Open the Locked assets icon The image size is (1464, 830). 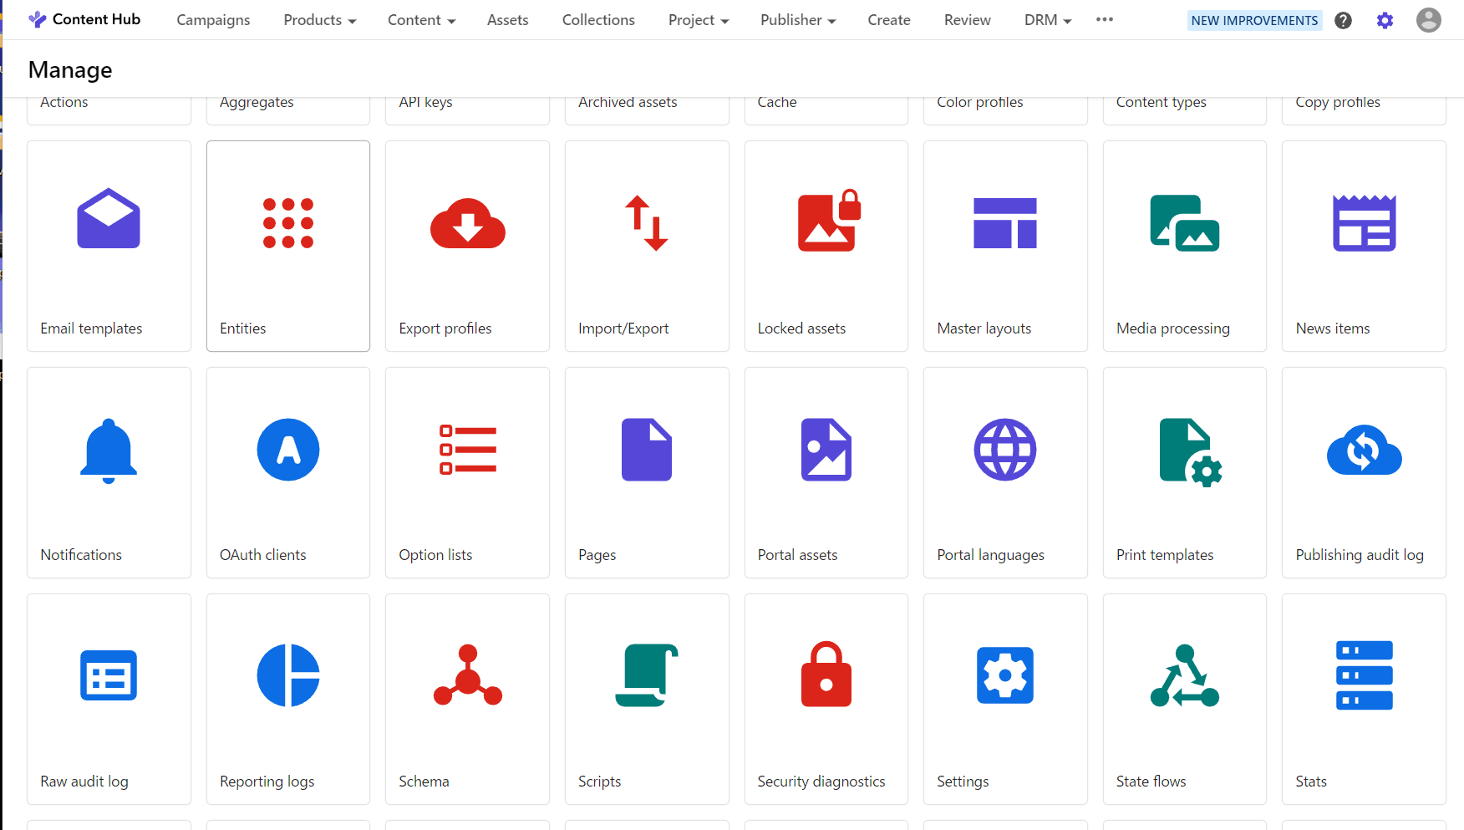coord(828,222)
